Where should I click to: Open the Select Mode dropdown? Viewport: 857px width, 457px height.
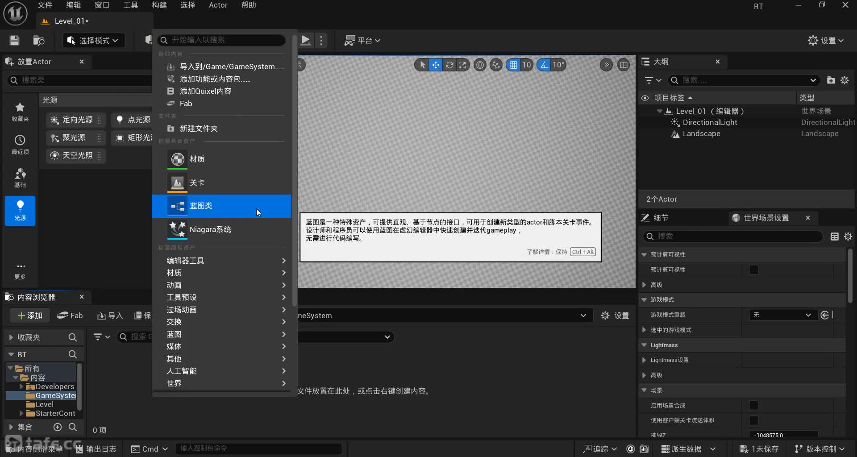(x=93, y=41)
